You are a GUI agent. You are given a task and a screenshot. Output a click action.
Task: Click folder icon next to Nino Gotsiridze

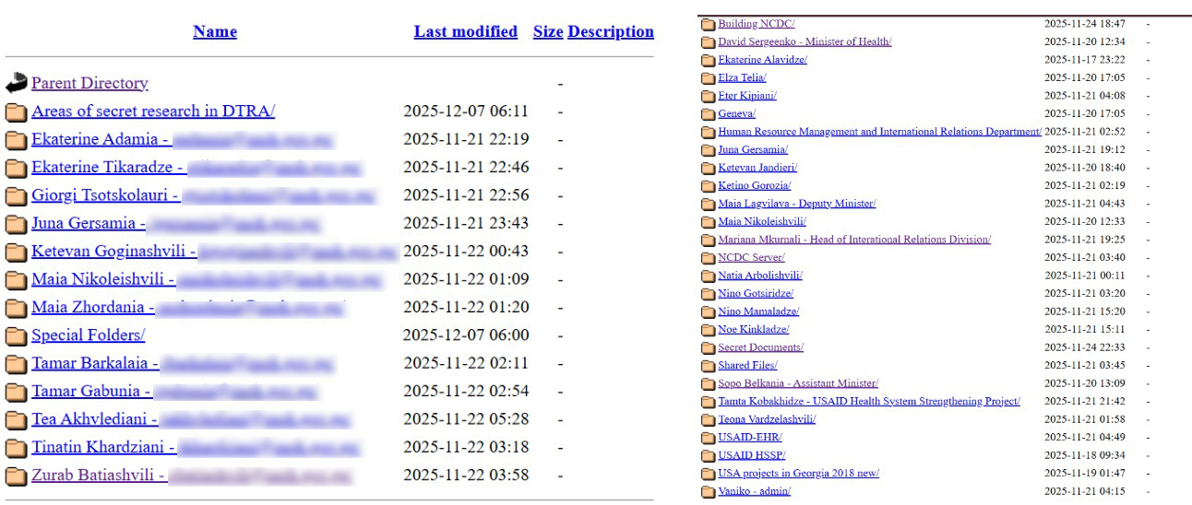click(708, 294)
